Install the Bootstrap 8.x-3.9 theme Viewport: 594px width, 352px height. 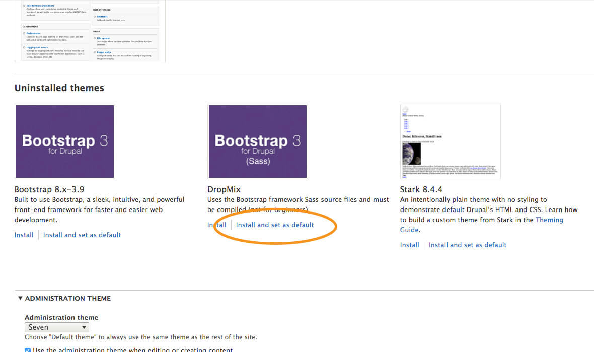tap(24, 235)
